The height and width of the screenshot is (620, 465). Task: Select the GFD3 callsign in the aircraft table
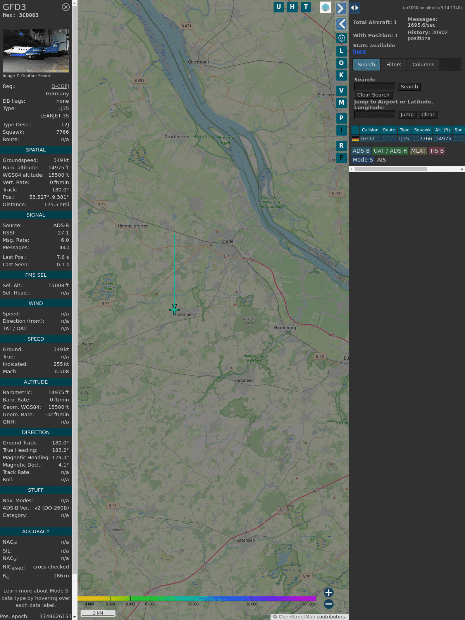(x=367, y=139)
